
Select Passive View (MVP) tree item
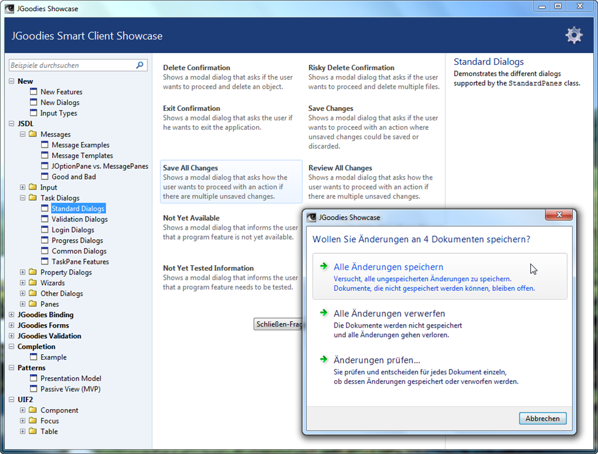pos(71,388)
